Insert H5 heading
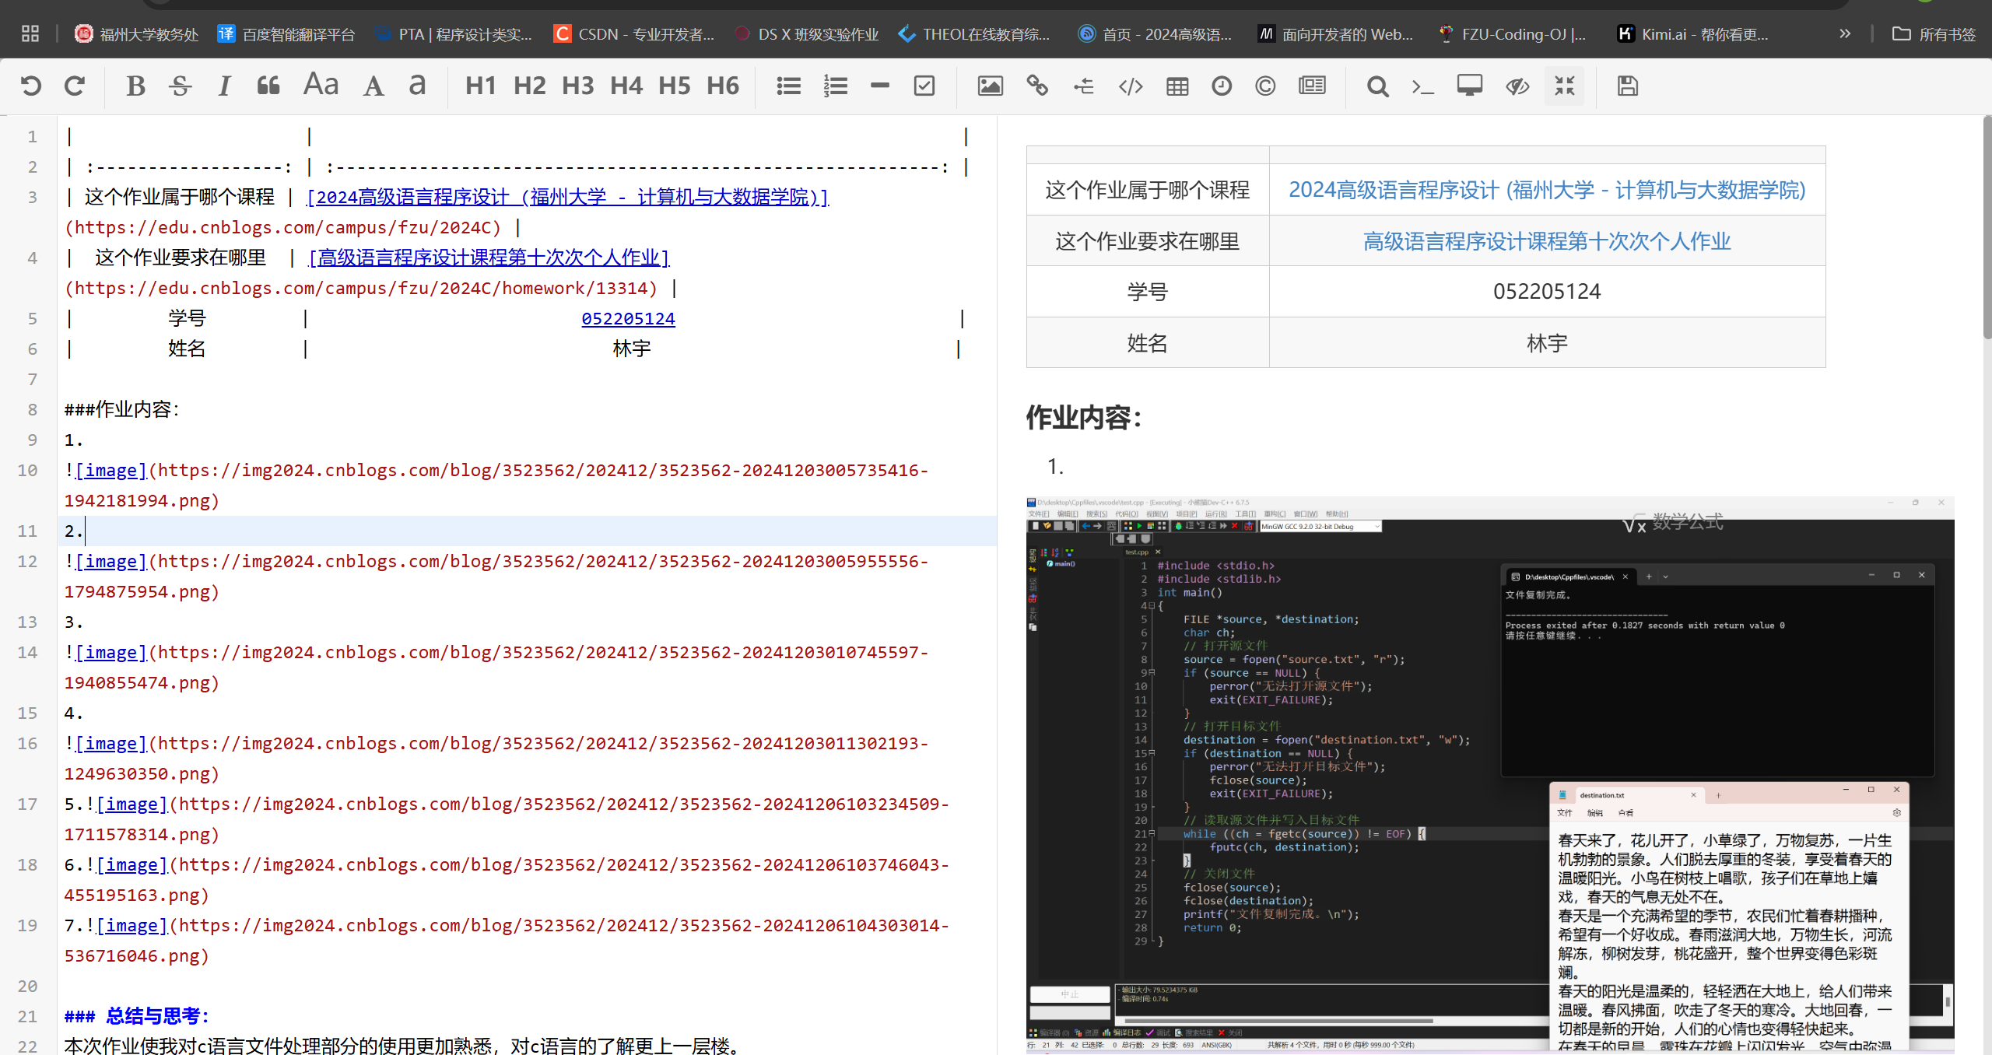The image size is (1992, 1055). tap(674, 86)
